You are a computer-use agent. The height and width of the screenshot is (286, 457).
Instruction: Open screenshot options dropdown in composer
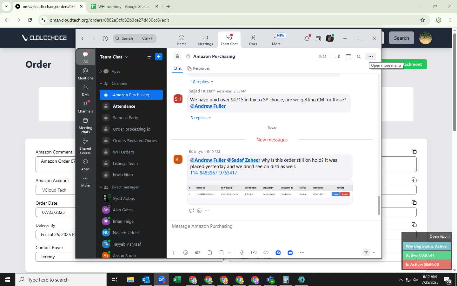click(229, 253)
